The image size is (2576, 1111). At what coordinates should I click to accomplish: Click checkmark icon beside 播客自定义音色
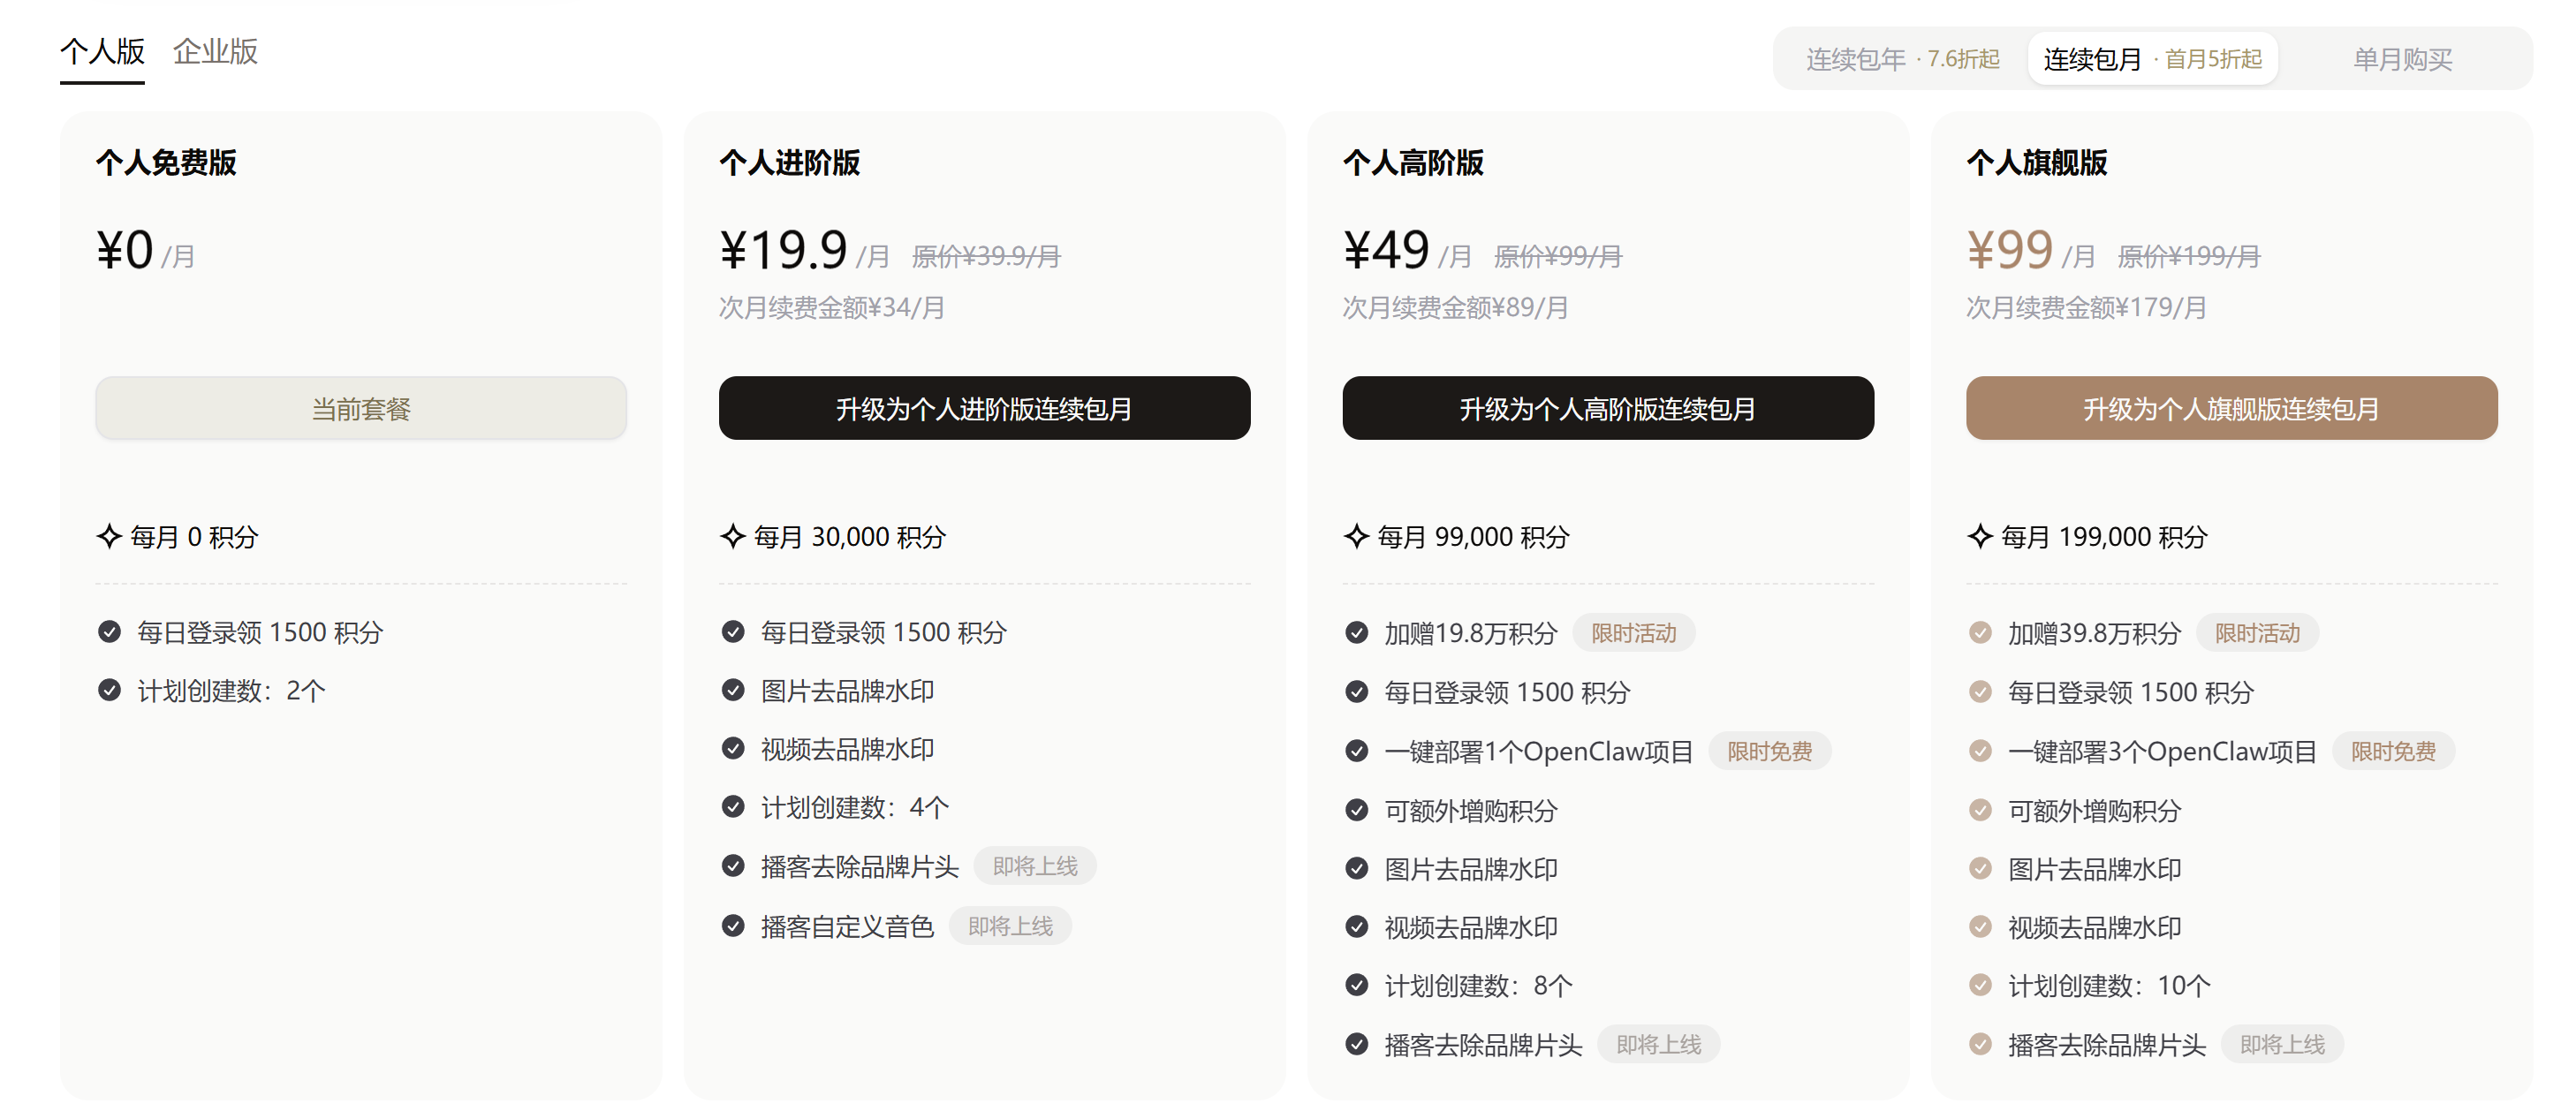[733, 926]
